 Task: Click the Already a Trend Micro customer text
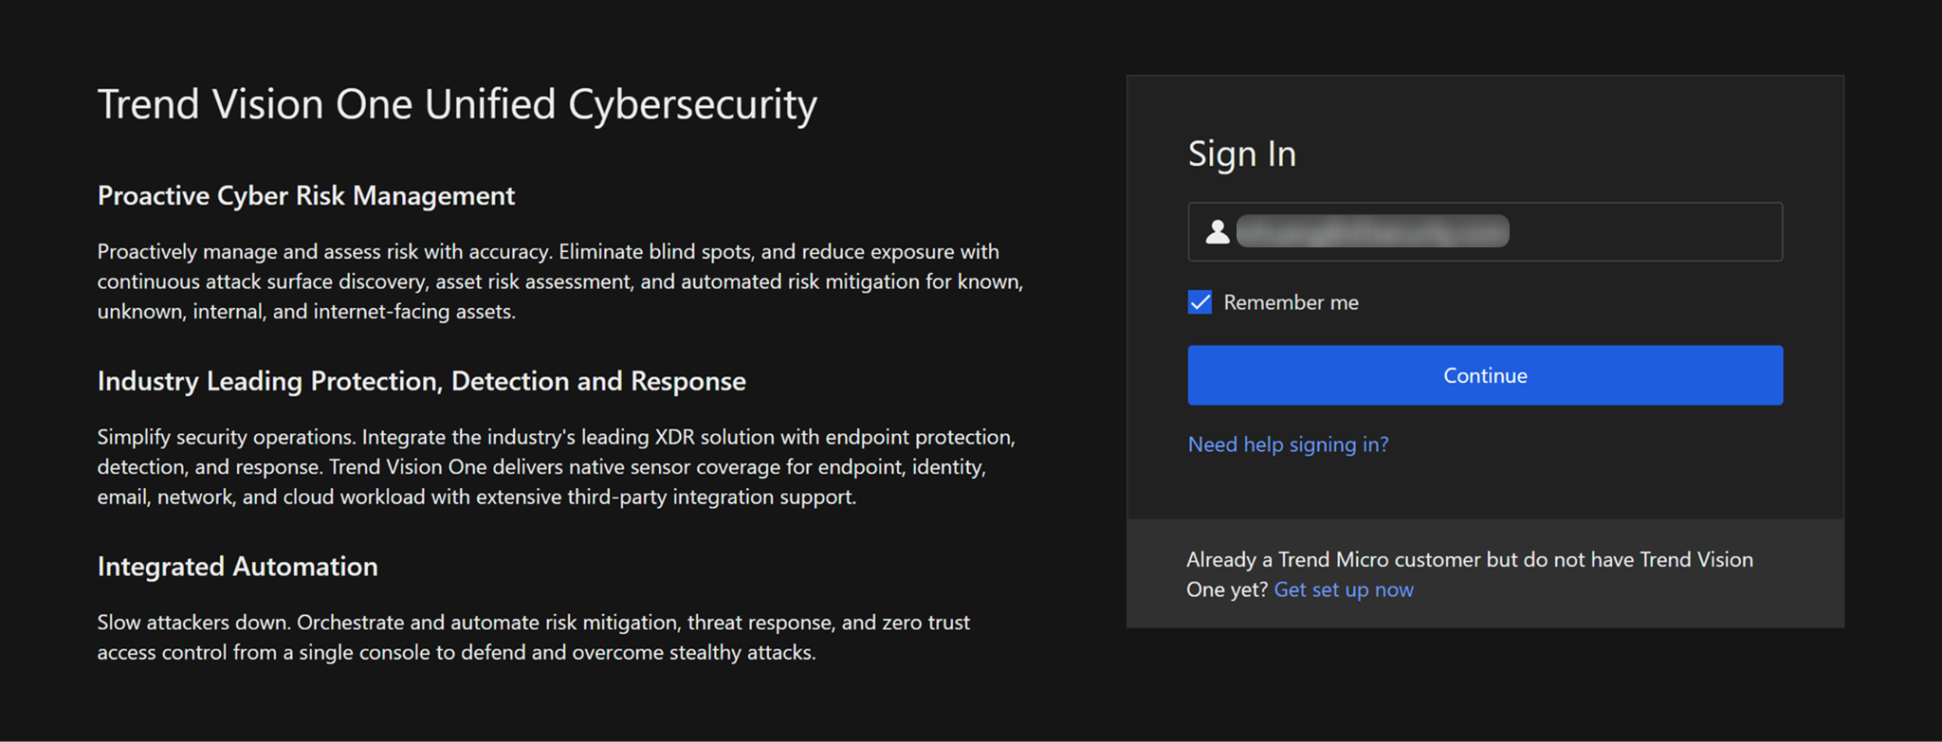point(1469,560)
